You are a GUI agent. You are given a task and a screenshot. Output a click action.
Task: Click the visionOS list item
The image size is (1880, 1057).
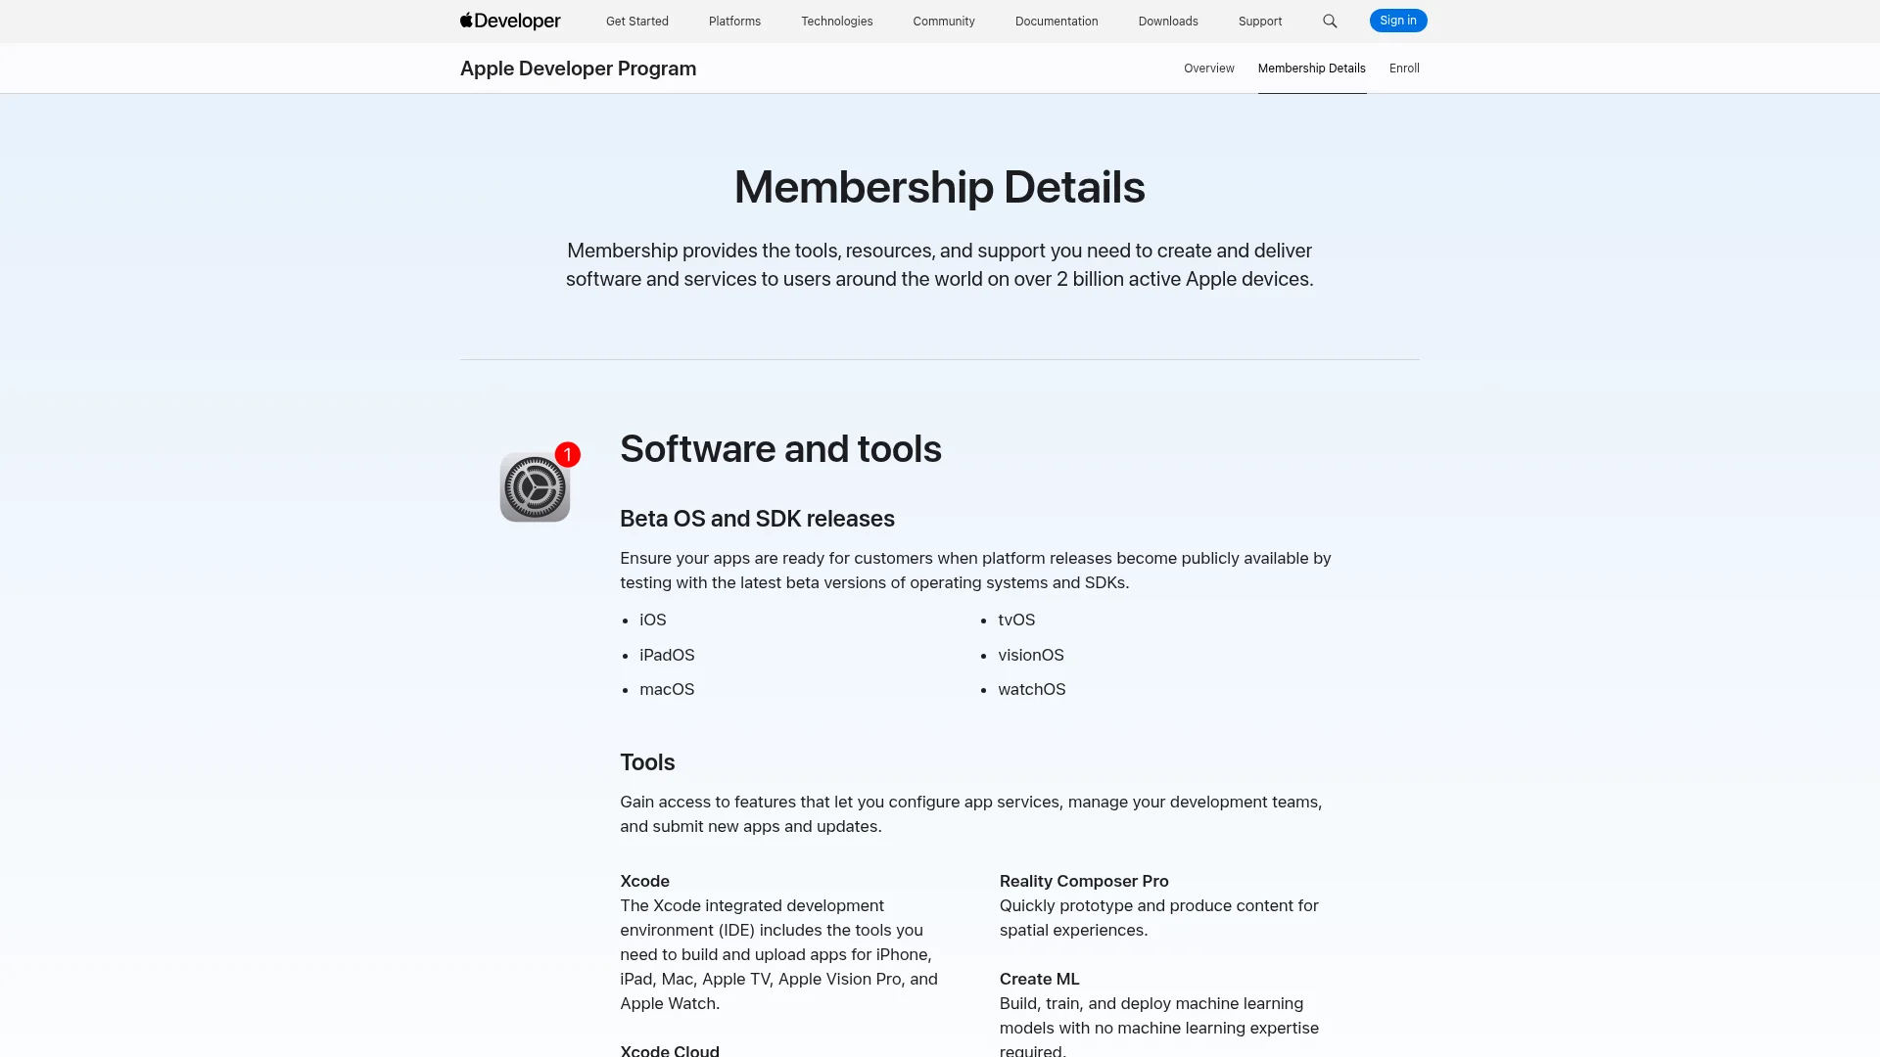pyautogui.click(x=1031, y=655)
